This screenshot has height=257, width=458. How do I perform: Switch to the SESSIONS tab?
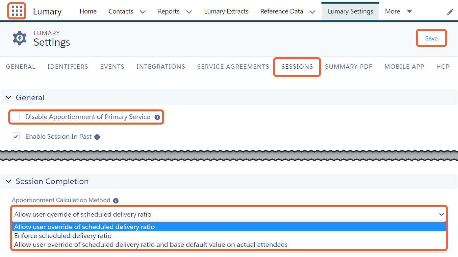pos(297,67)
